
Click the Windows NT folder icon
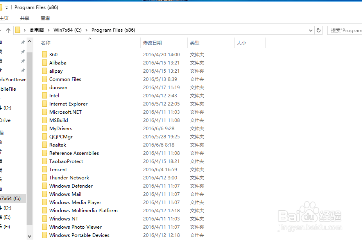(x=45, y=219)
